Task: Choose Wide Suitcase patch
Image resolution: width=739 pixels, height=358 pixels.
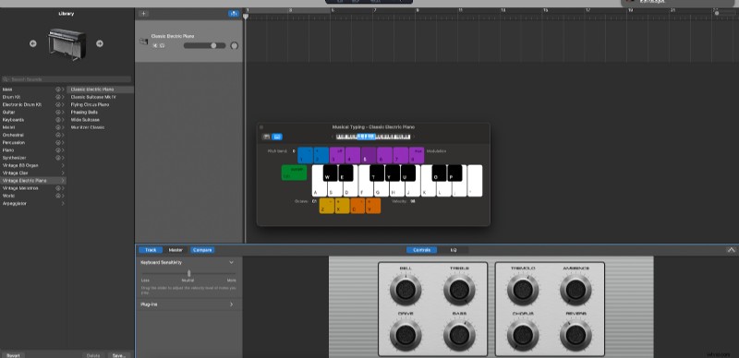Action: pyautogui.click(x=85, y=120)
